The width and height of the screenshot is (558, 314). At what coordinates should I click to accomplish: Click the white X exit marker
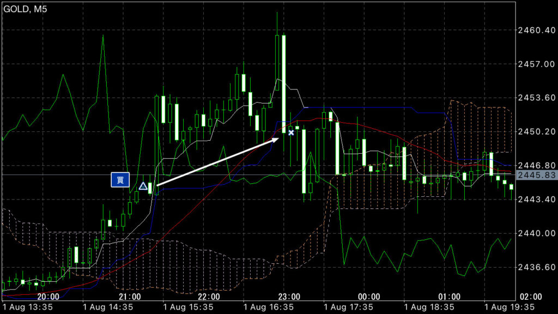291,132
